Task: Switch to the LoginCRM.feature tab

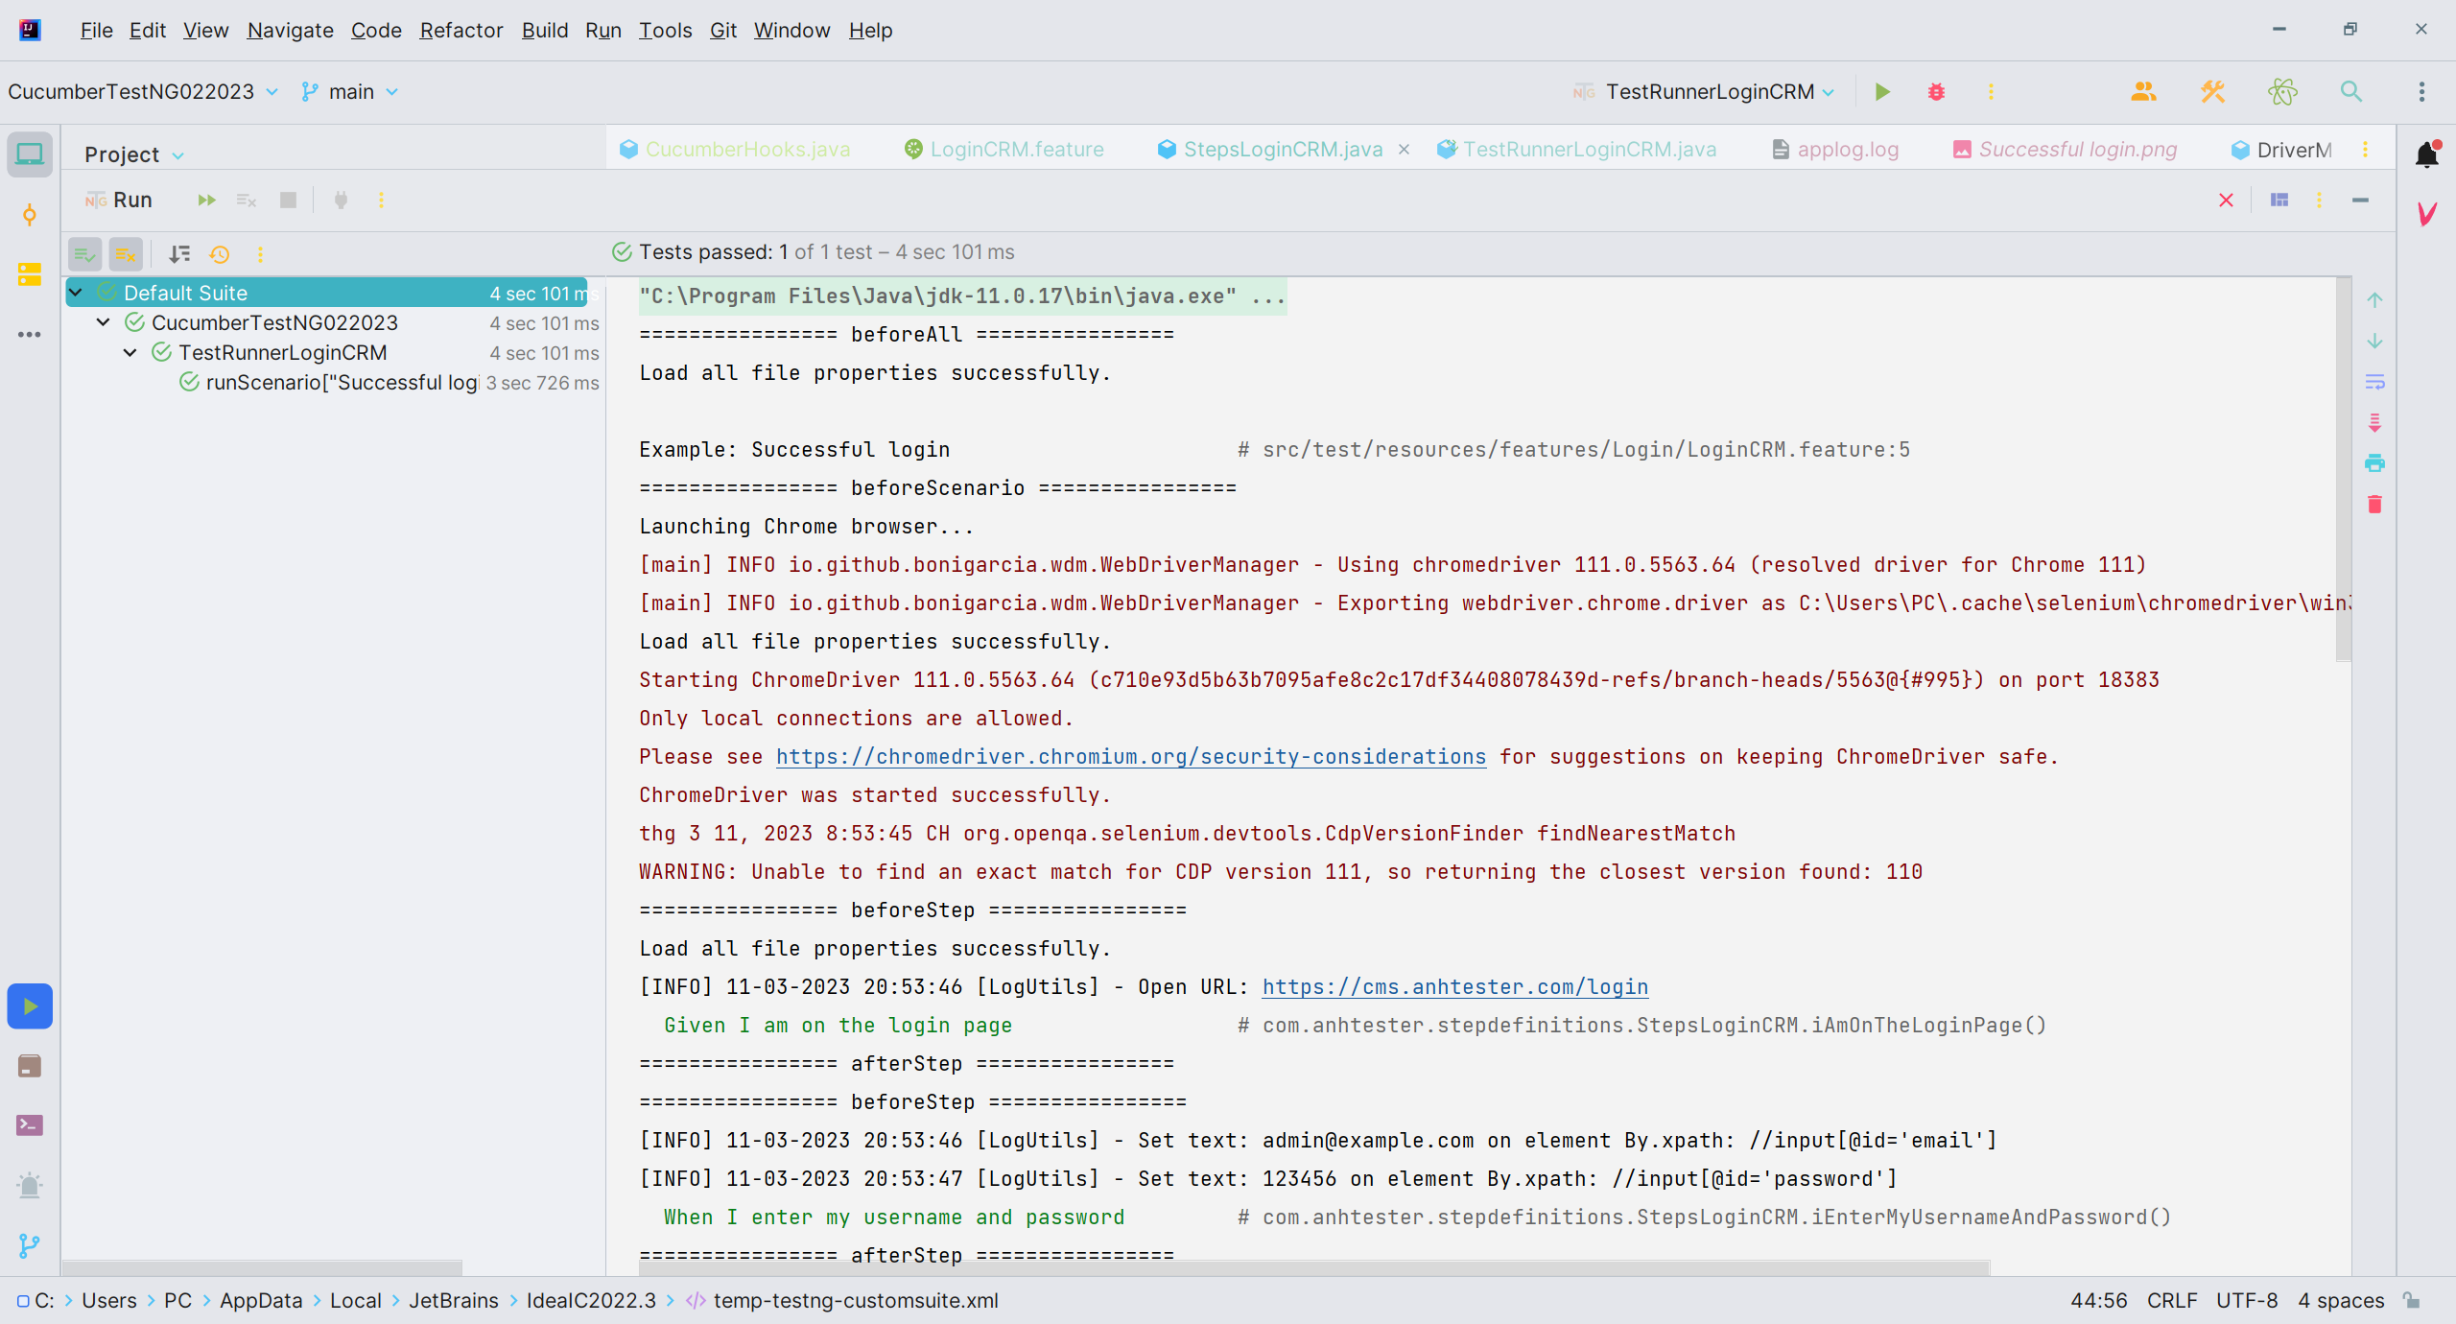Action: 1004,150
